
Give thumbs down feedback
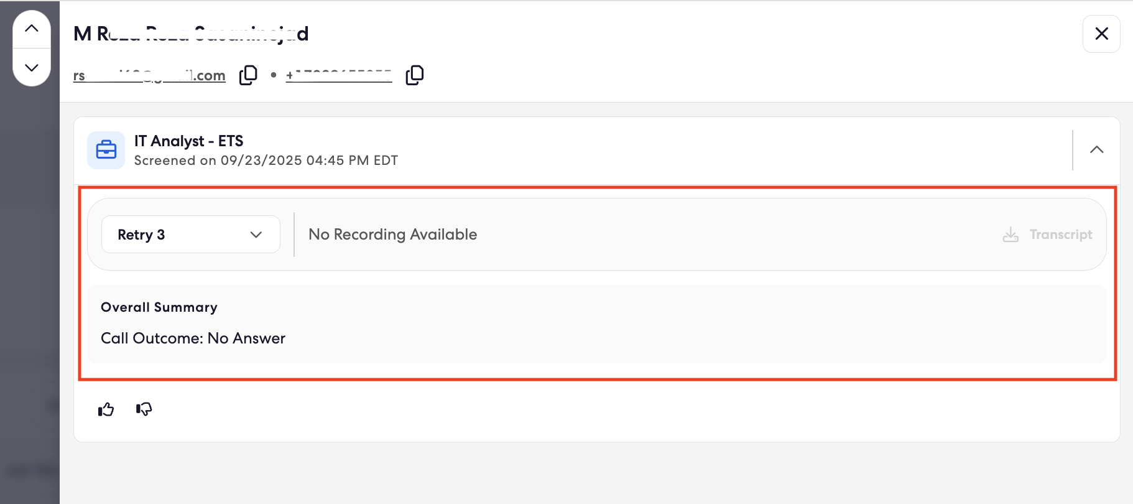click(144, 409)
